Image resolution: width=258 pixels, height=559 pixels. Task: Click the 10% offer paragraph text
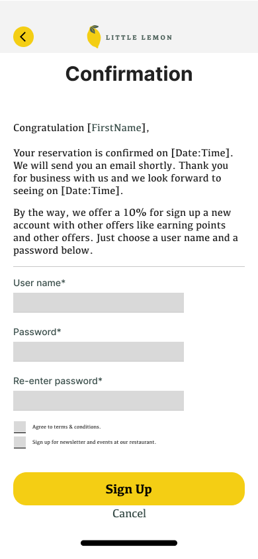[126, 232]
